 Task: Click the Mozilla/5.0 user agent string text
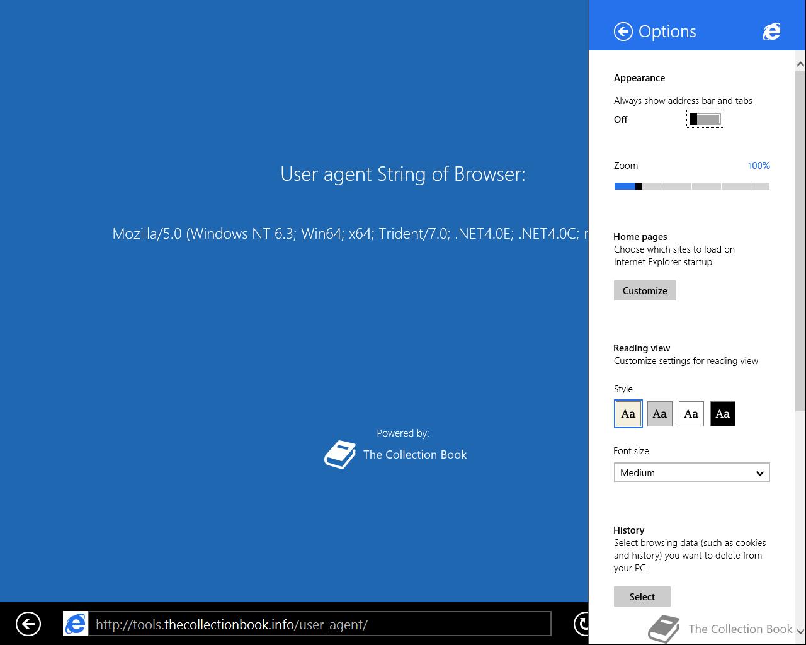pos(351,234)
